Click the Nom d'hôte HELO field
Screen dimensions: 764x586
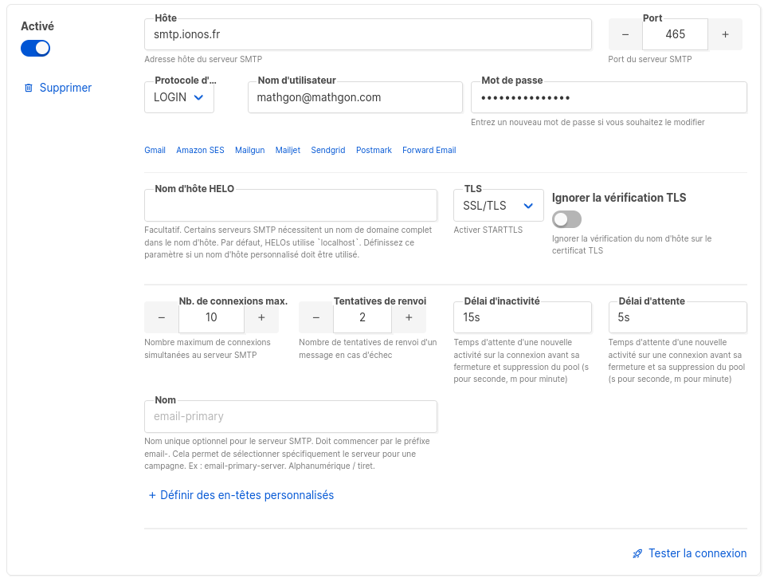point(291,205)
